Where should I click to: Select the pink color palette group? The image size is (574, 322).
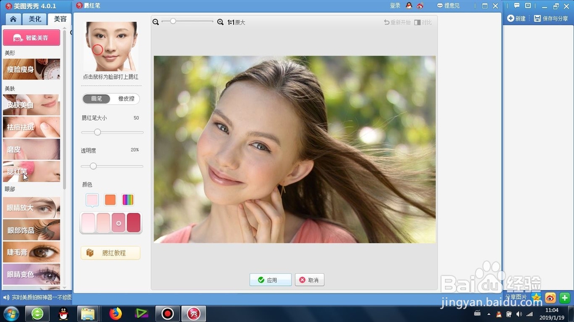[92, 199]
